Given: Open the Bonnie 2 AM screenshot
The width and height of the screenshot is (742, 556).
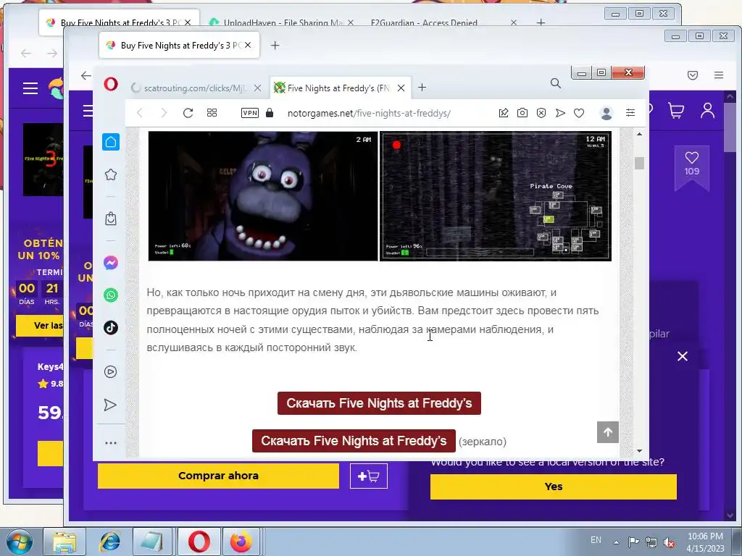Looking at the screenshot, I should coord(262,196).
